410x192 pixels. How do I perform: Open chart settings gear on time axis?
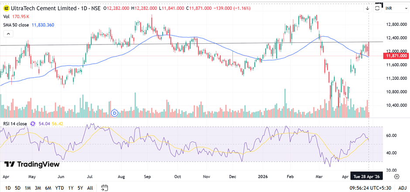[x=396, y=177]
